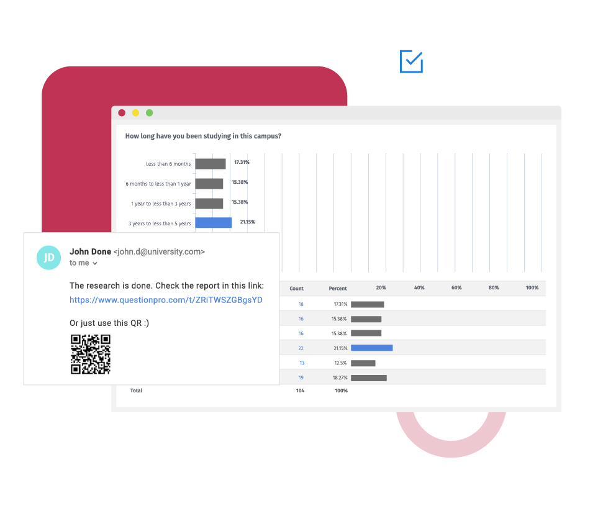Click the survey question title text

pyautogui.click(x=203, y=136)
